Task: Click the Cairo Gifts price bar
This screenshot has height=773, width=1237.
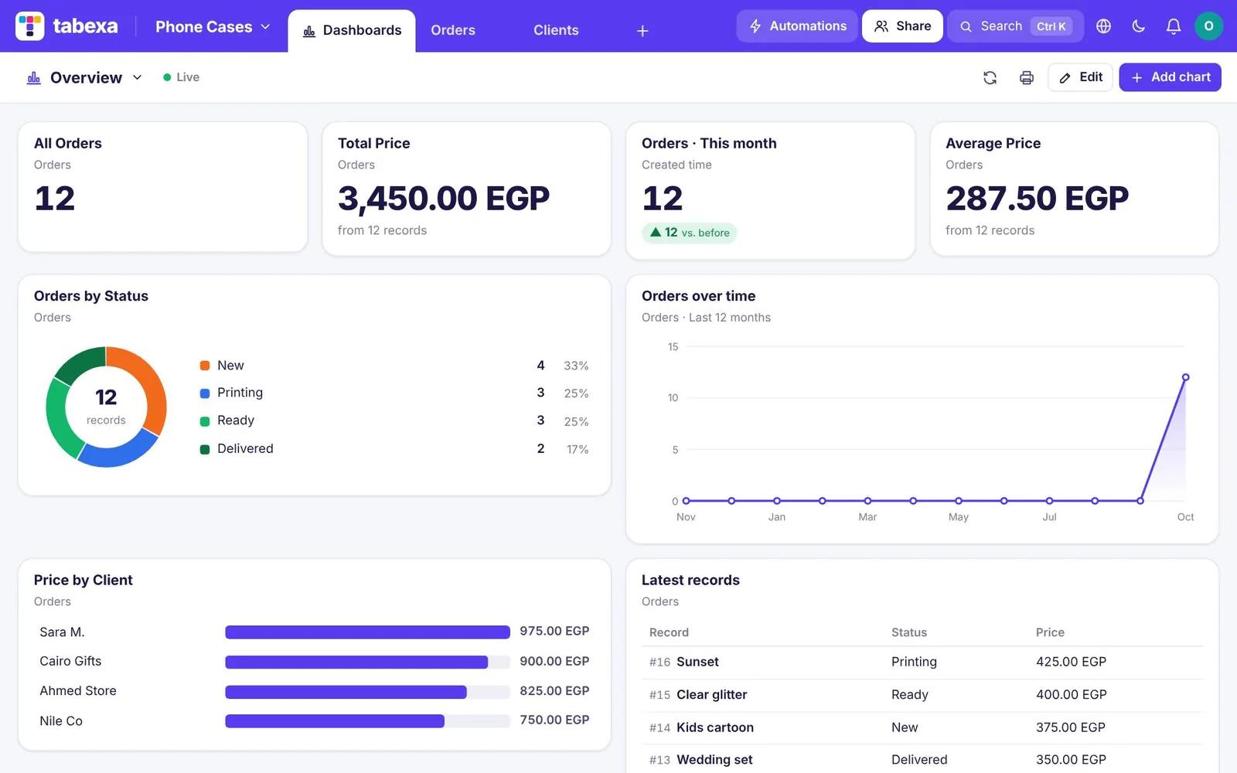Action: (356, 662)
